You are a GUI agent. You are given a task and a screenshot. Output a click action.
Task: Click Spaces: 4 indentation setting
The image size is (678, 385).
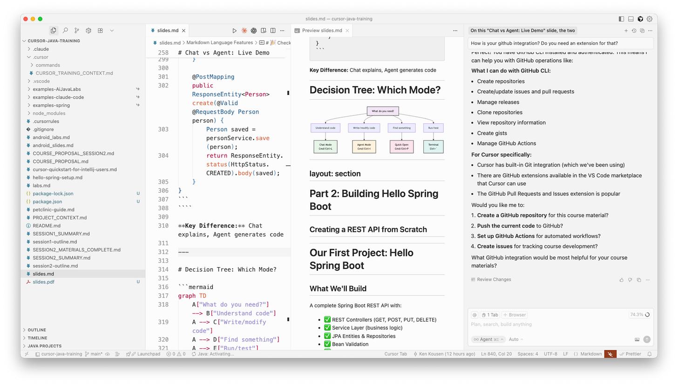(x=528, y=354)
